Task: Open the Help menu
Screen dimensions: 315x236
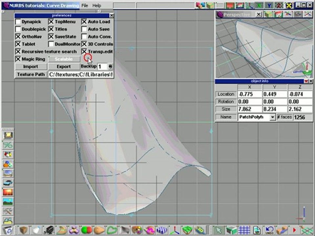Action: click(x=96, y=6)
